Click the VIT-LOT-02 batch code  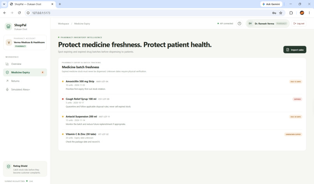click(x=103, y=134)
